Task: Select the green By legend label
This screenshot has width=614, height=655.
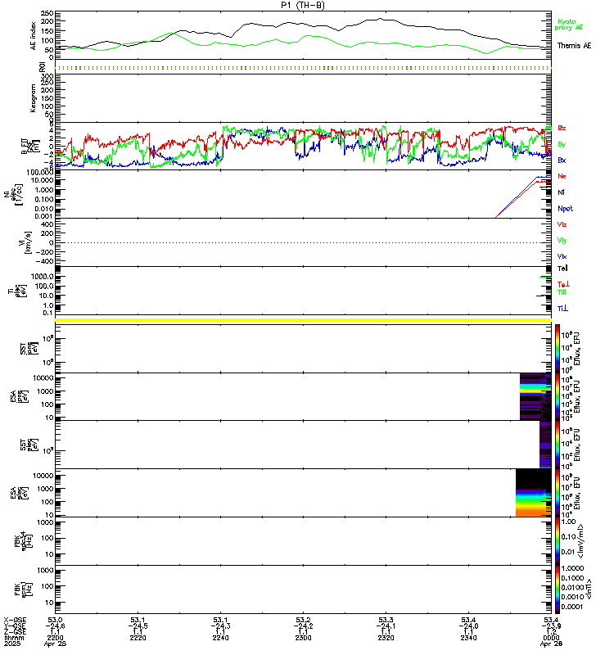Action: click(562, 144)
